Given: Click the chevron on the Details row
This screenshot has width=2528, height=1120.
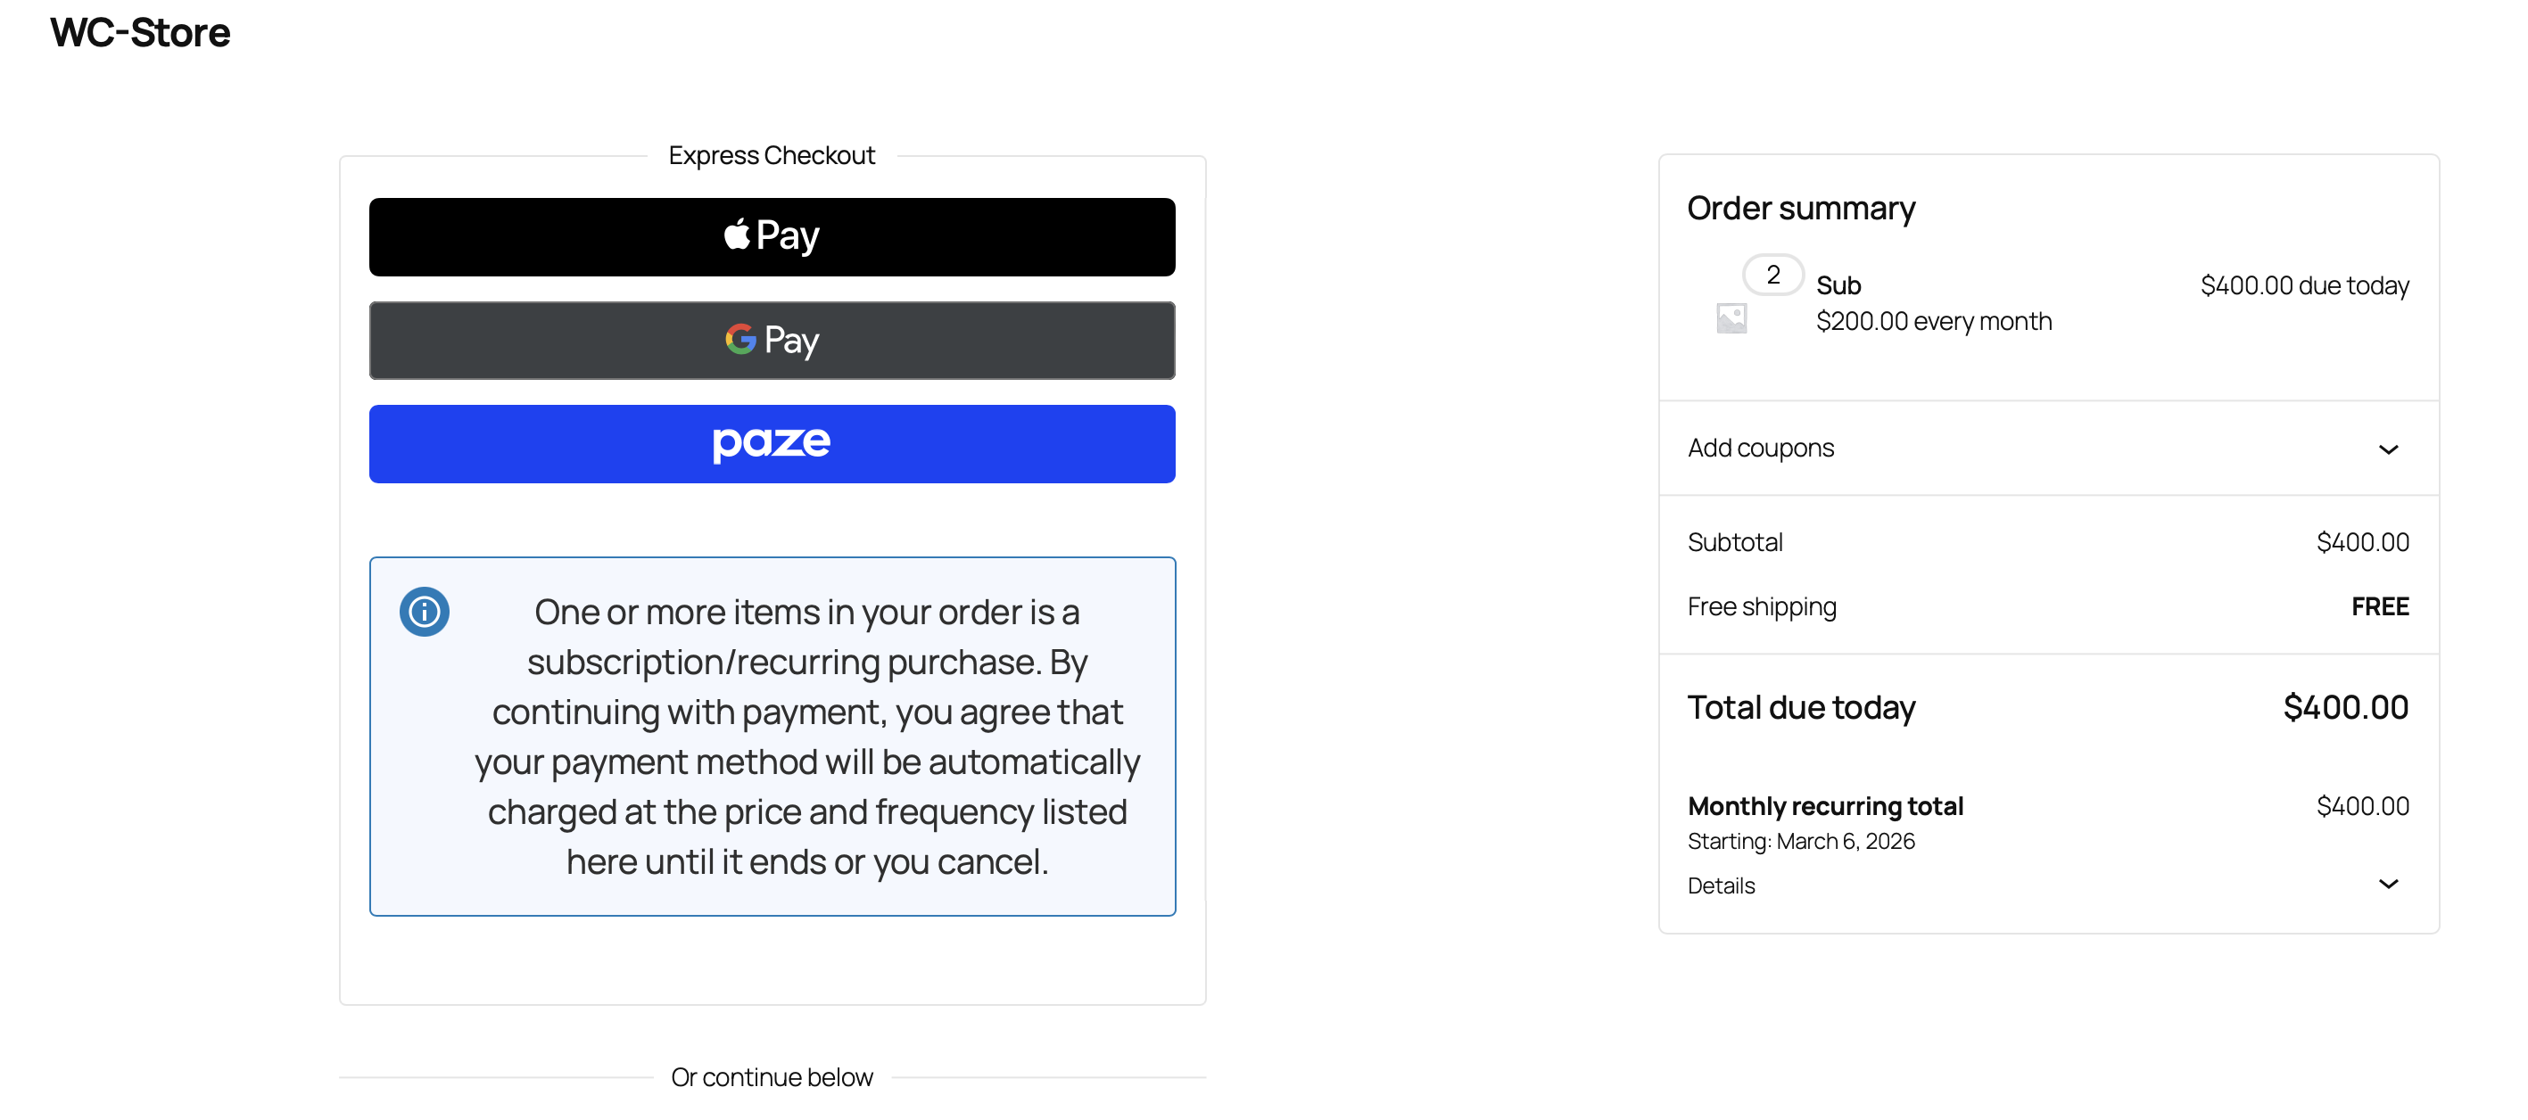Looking at the screenshot, I should pos(2388,885).
